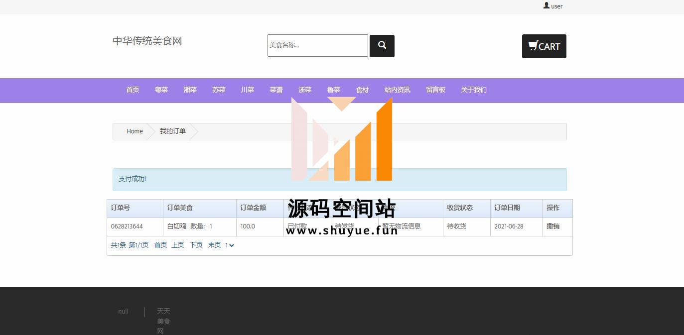The image size is (684, 335).
Task: Open the 粤菜 category
Action: 161,90
